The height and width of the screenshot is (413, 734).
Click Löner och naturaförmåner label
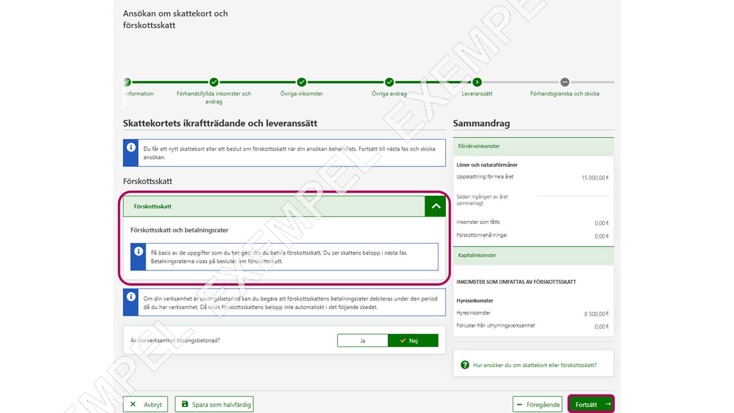point(487,165)
